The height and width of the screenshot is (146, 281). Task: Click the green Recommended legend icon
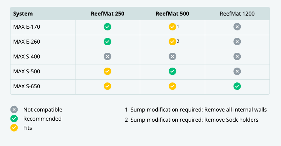tap(14, 119)
